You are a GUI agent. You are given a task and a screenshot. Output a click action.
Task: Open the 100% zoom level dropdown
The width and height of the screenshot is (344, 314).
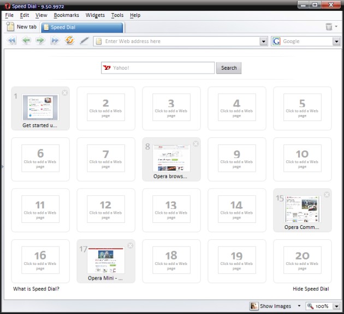tap(336, 306)
